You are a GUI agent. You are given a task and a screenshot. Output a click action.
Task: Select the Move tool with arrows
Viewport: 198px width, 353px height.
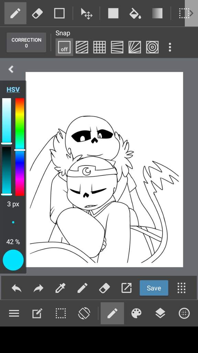[86, 13]
